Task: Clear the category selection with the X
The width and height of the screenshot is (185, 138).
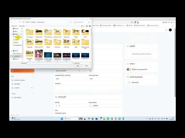Action: tap(79, 71)
